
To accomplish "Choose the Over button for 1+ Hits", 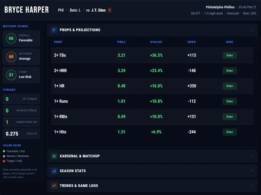I will 230,132.
